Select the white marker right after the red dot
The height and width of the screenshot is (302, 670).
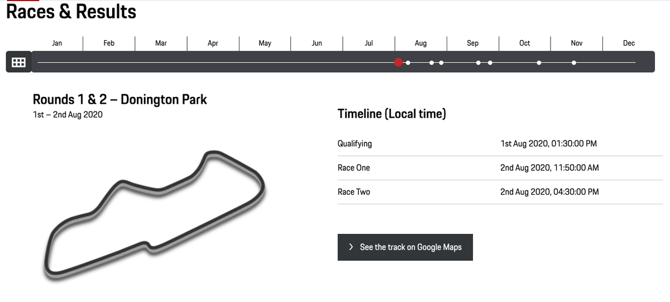tap(408, 63)
